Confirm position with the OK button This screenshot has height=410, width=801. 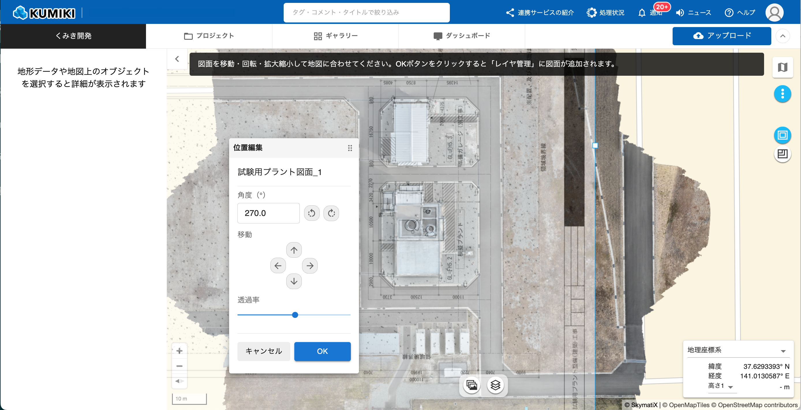322,351
